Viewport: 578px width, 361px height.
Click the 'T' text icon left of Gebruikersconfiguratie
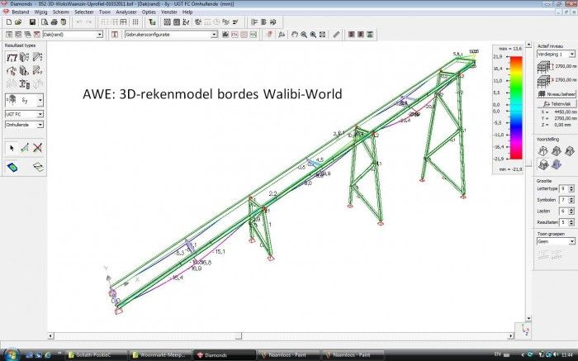[x=115, y=35]
